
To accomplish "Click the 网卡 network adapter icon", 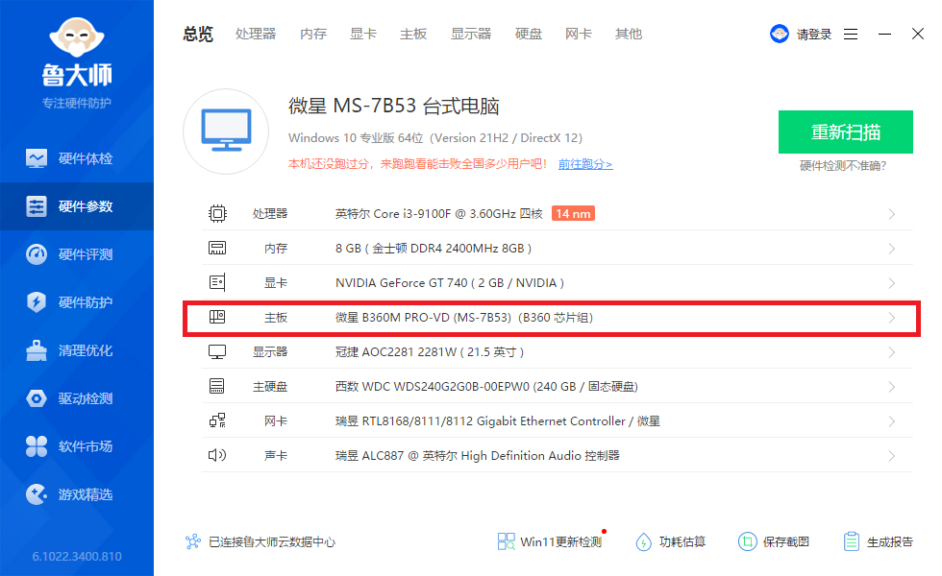I will point(217,420).
